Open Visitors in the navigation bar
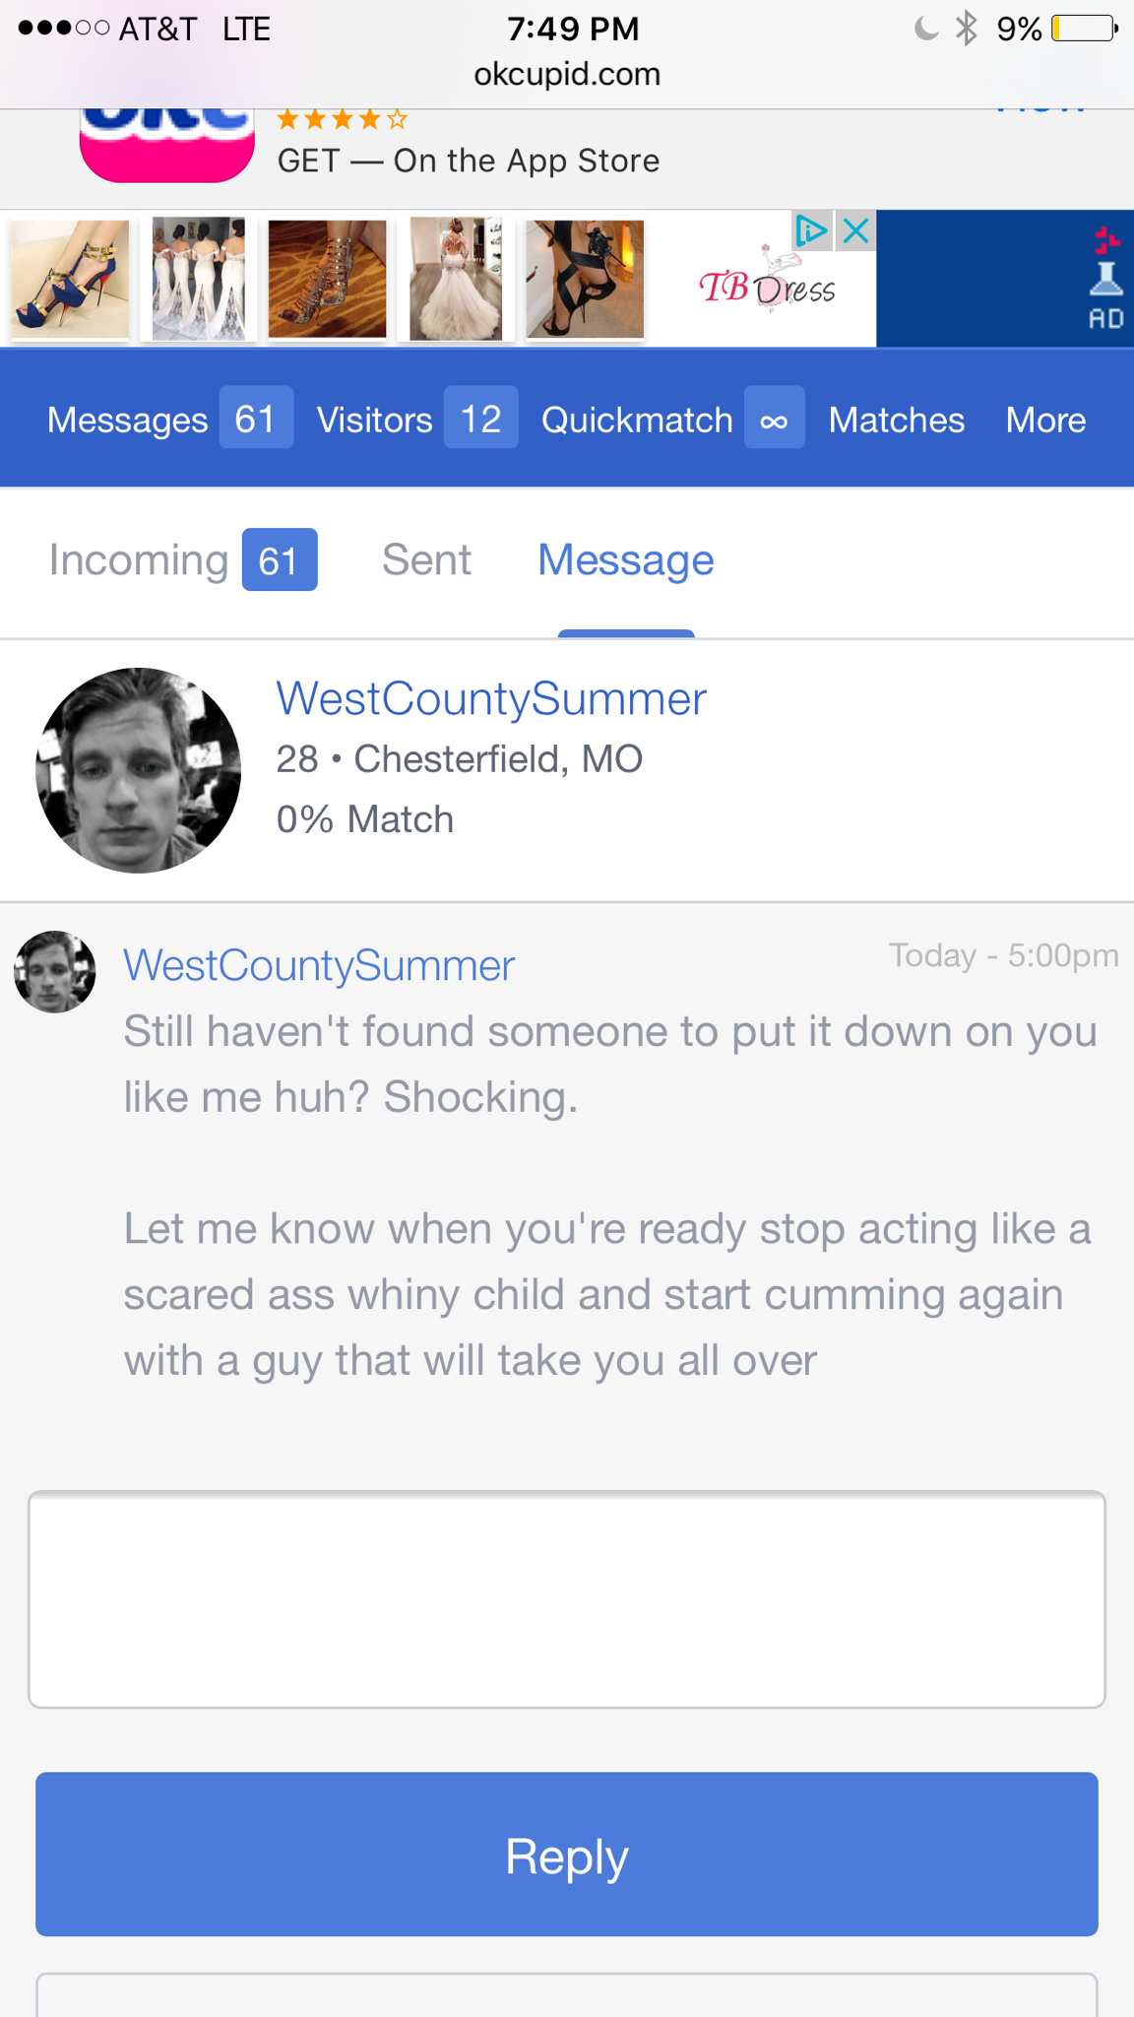This screenshot has width=1134, height=2017. 374,420
